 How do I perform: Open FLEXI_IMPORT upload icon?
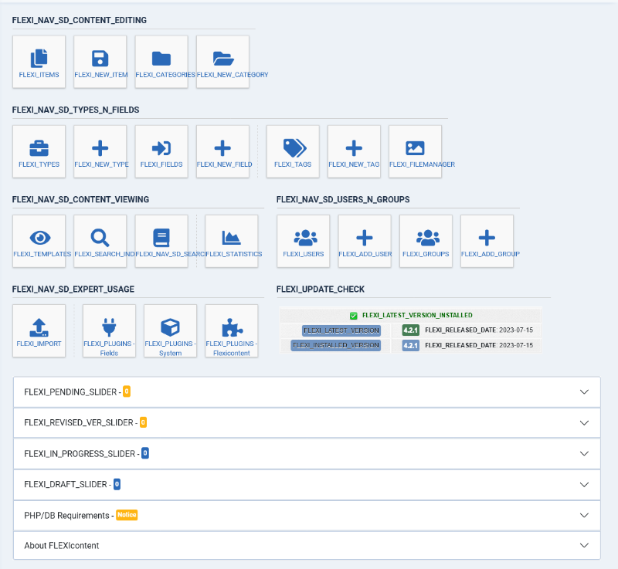pyautogui.click(x=39, y=327)
